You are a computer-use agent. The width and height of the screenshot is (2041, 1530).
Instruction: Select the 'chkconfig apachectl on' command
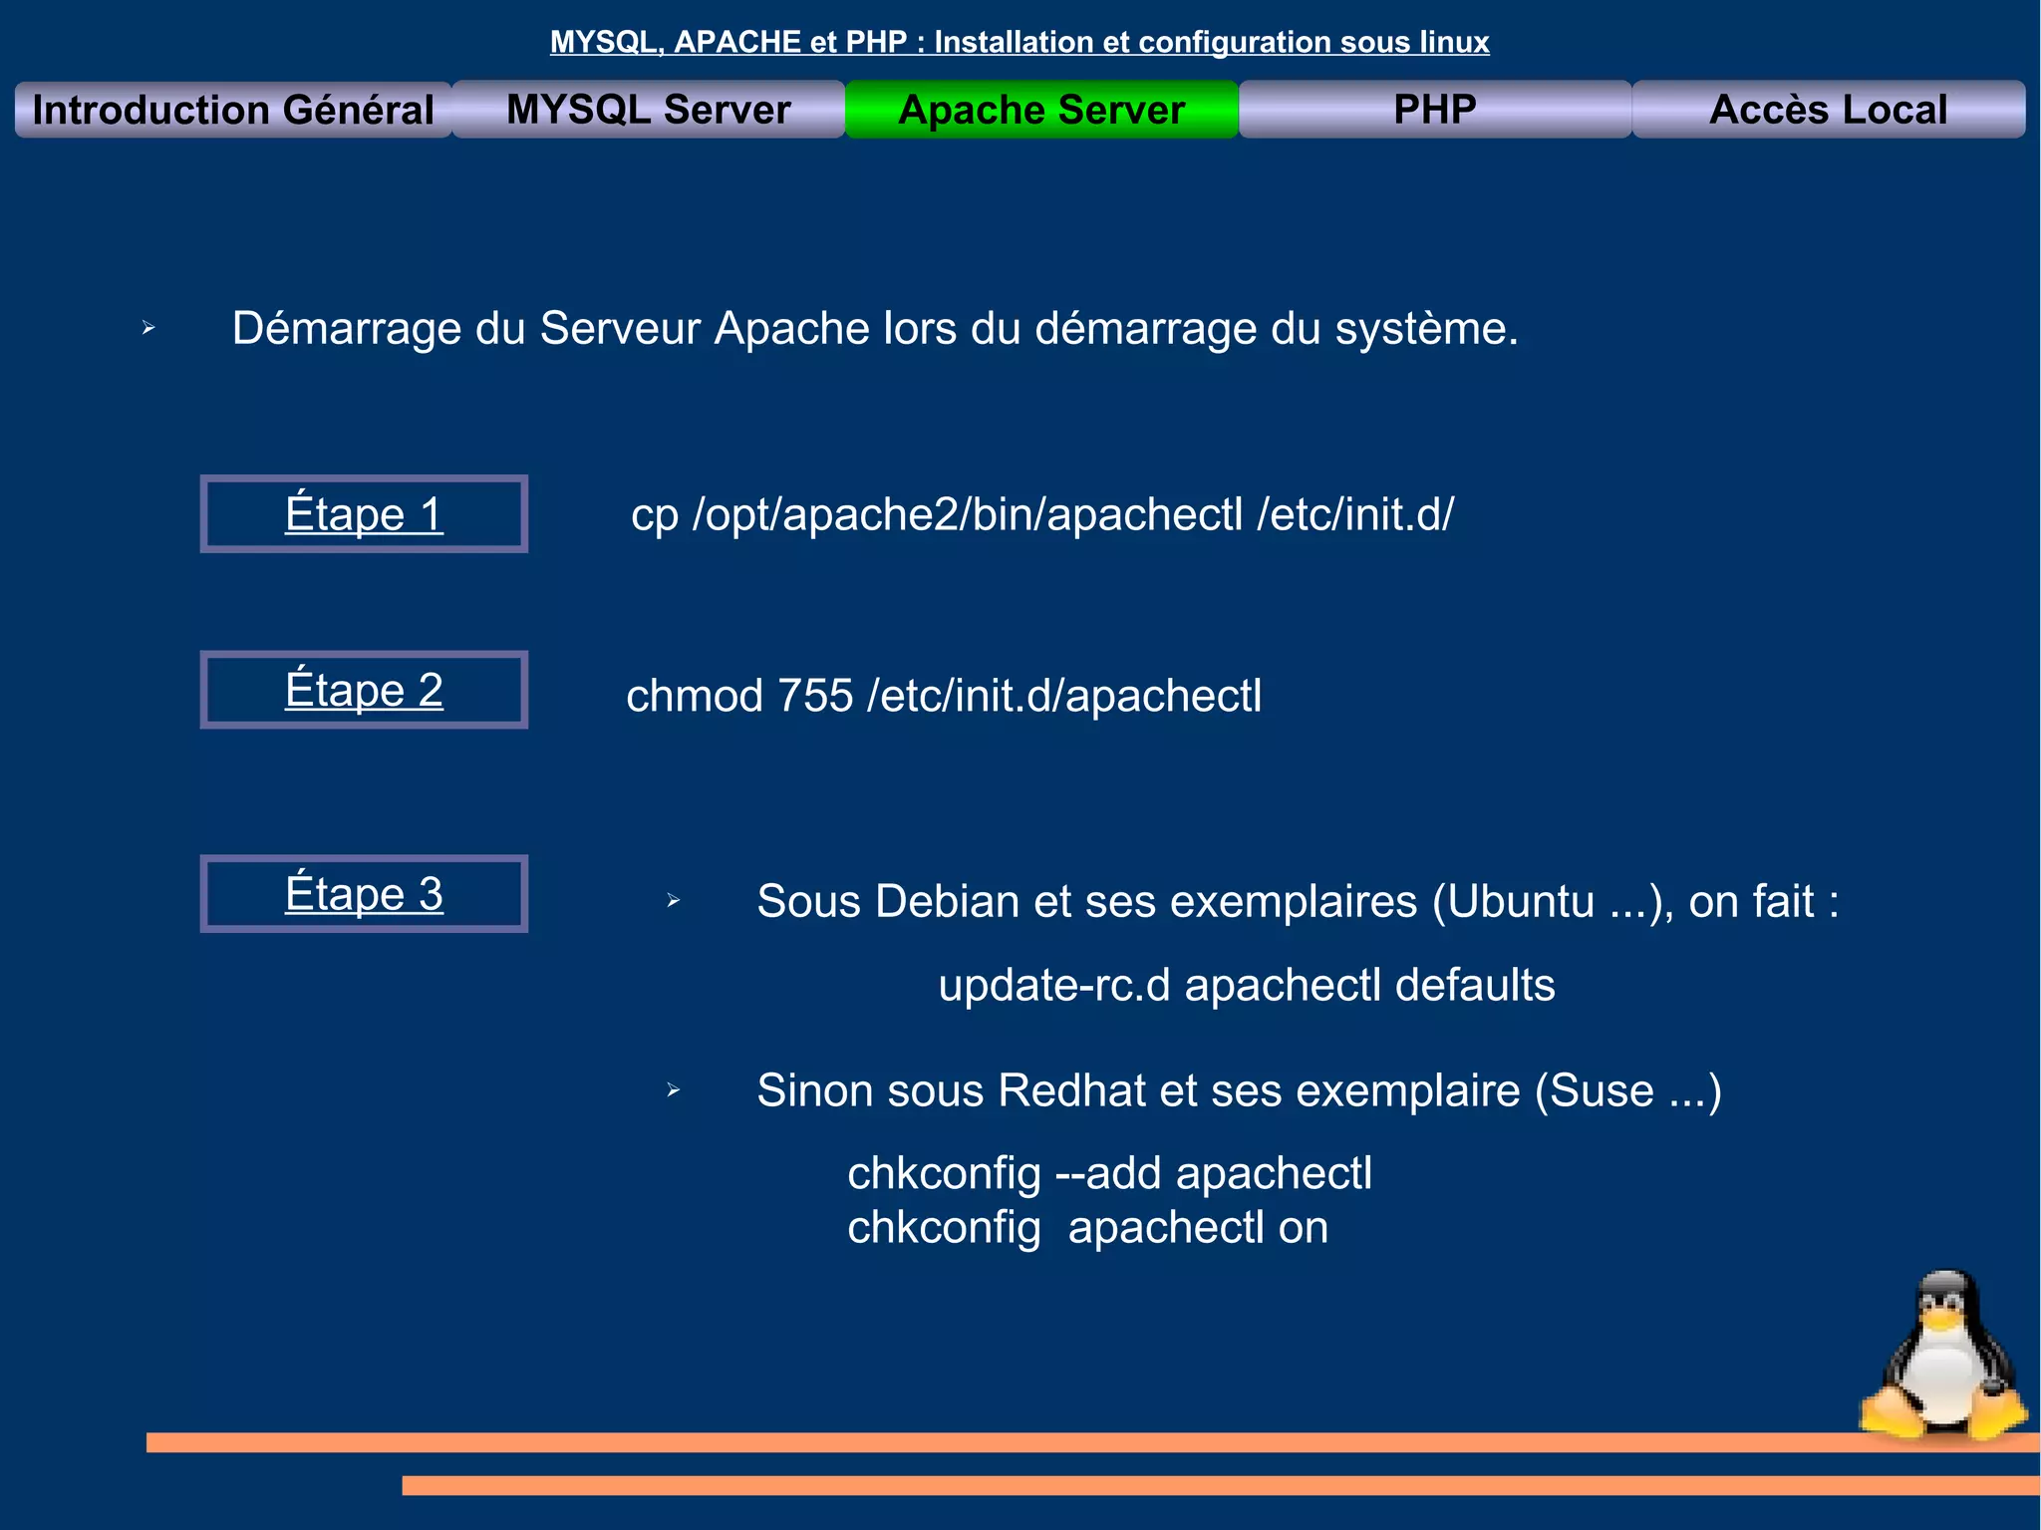1087,1228
